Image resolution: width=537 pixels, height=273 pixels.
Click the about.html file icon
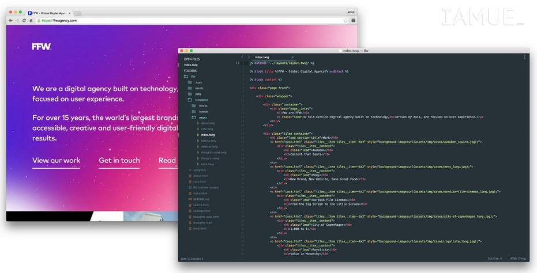point(190,176)
